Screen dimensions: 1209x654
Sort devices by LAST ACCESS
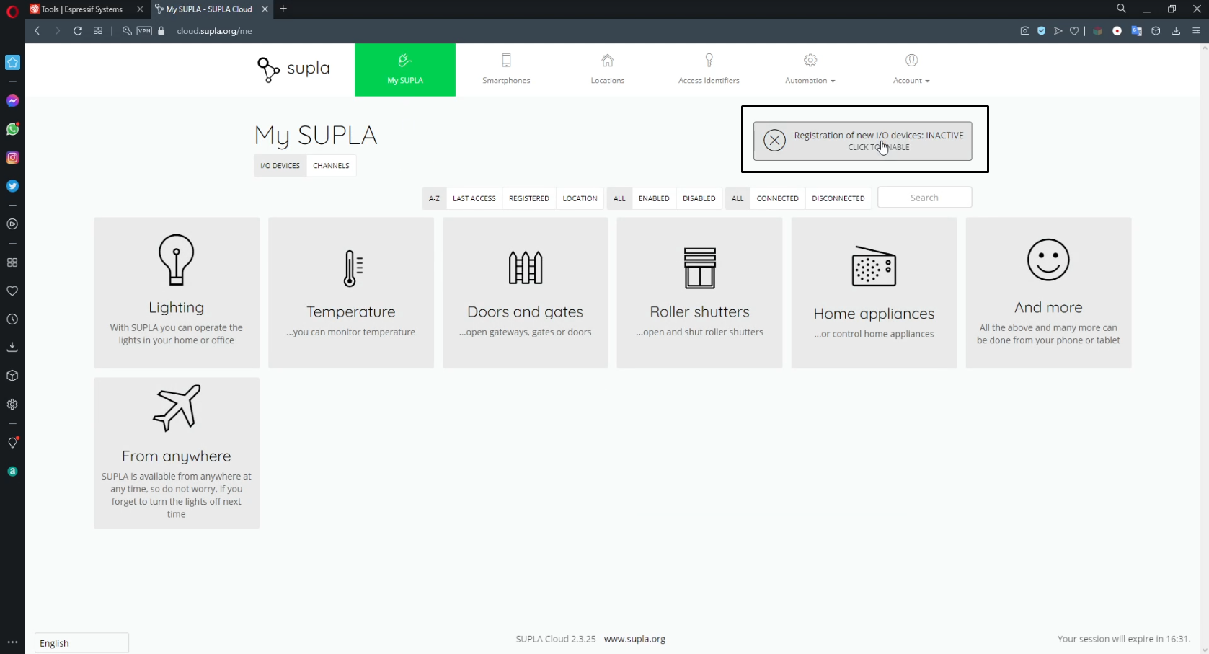pyautogui.click(x=474, y=198)
